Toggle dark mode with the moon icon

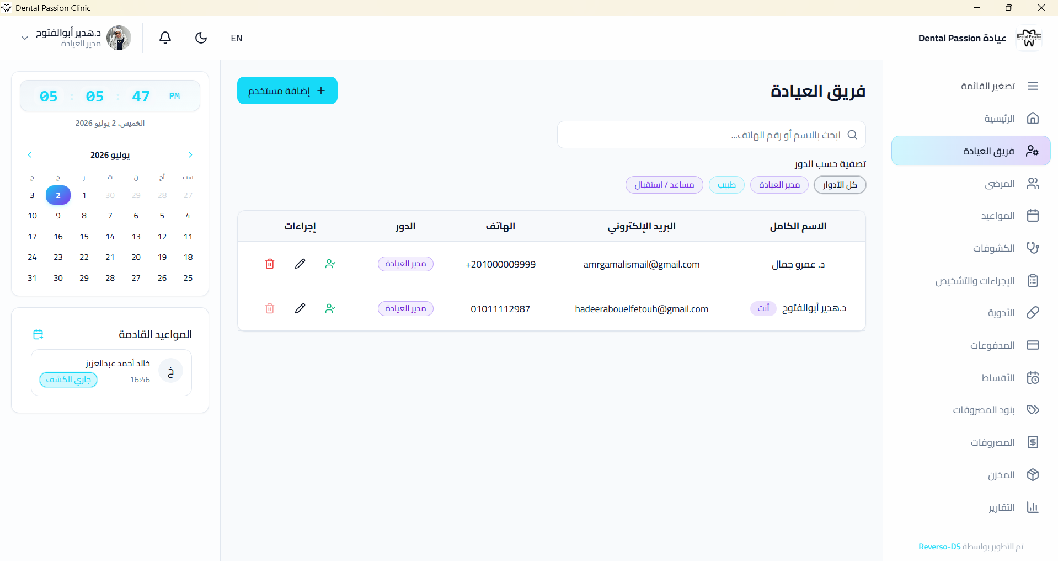tap(201, 38)
